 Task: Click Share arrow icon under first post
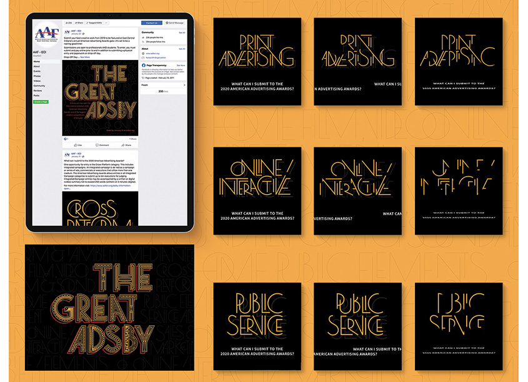126,145
